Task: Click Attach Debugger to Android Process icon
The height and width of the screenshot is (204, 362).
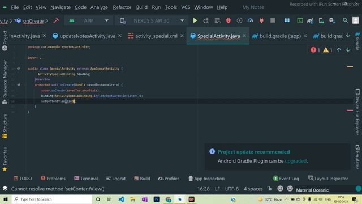Action: 261,20
